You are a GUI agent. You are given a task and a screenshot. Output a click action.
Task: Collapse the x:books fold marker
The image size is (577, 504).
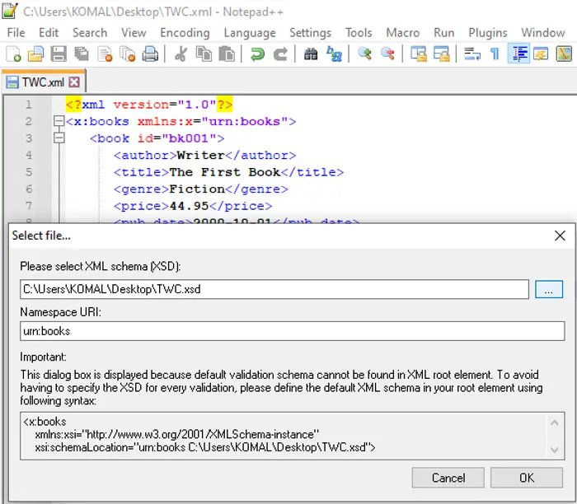[59, 121]
